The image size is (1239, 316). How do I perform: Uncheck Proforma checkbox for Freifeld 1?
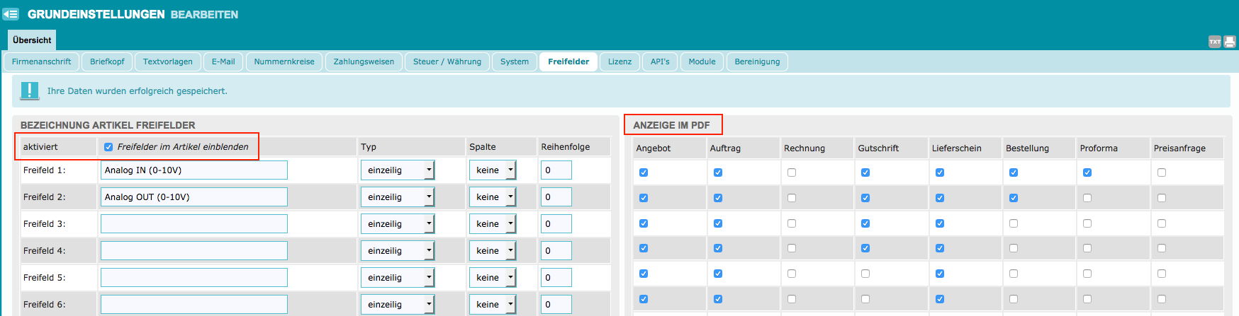[x=1087, y=172]
